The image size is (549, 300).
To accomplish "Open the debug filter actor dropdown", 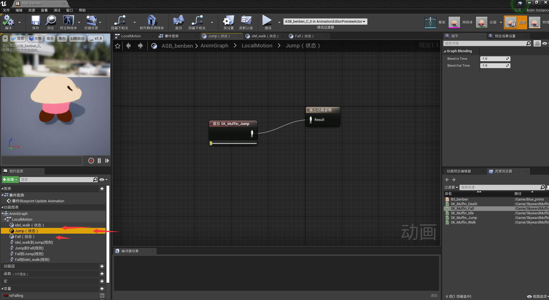I will (325, 22).
